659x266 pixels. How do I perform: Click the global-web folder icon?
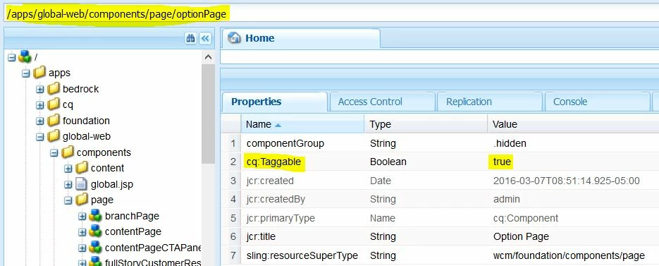tap(54, 136)
